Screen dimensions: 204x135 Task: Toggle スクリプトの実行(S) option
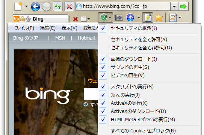tap(150, 87)
